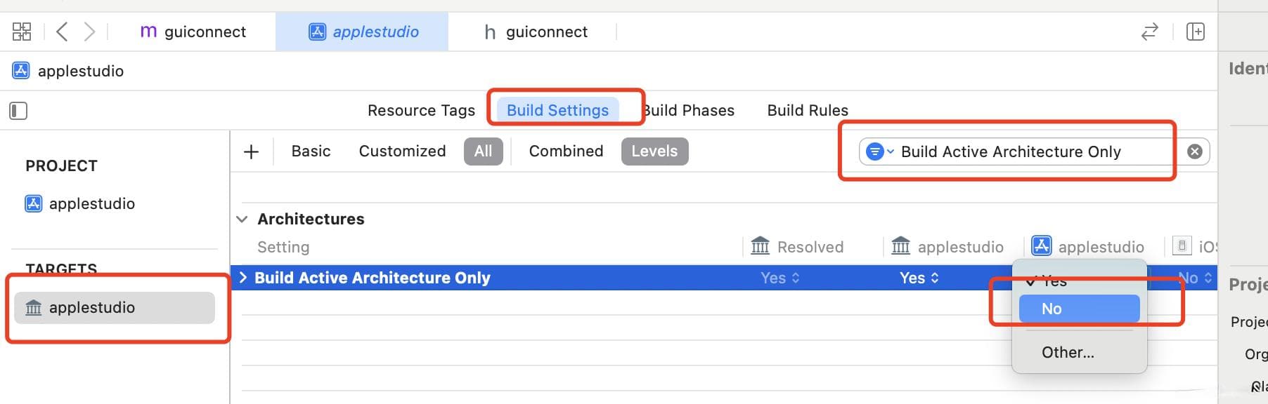Go back with the left chevron arrow
Screen dimensions: 1268x404
[x=62, y=32]
